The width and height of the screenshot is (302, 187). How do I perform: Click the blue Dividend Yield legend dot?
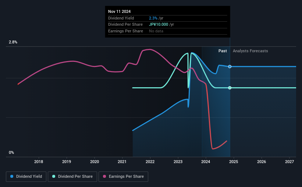click(x=12, y=176)
